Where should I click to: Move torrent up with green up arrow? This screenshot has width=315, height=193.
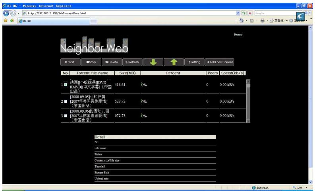(174, 62)
